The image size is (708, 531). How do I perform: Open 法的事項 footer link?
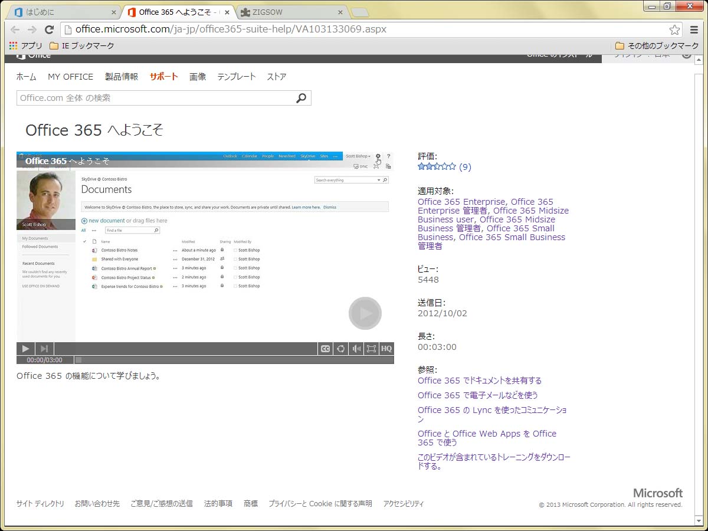(x=218, y=504)
